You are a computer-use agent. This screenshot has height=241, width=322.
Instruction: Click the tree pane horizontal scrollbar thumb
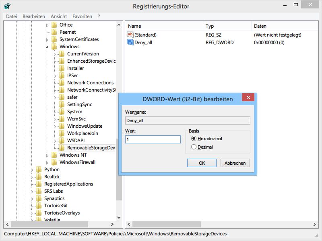[x=50, y=224]
